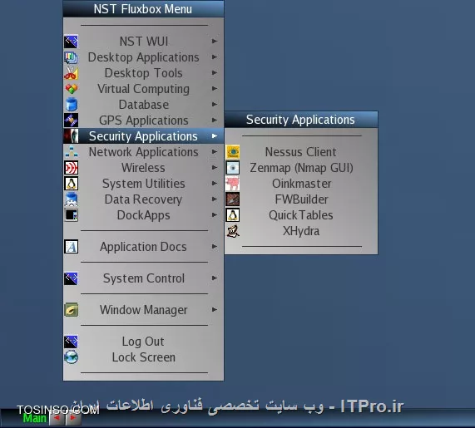The image size is (475, 428).
Task: Launch FWBuilder
Action: (x=301, y=199)
